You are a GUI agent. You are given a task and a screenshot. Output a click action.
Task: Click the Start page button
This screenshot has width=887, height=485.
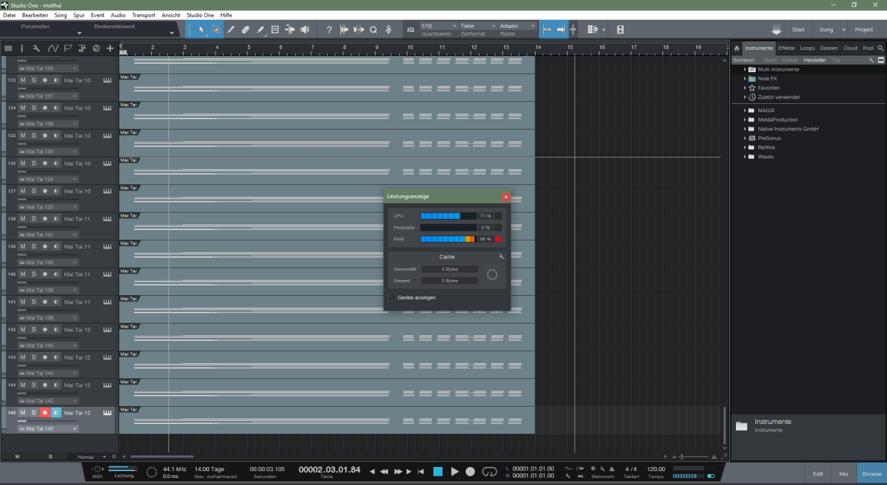tap(798, 30)
